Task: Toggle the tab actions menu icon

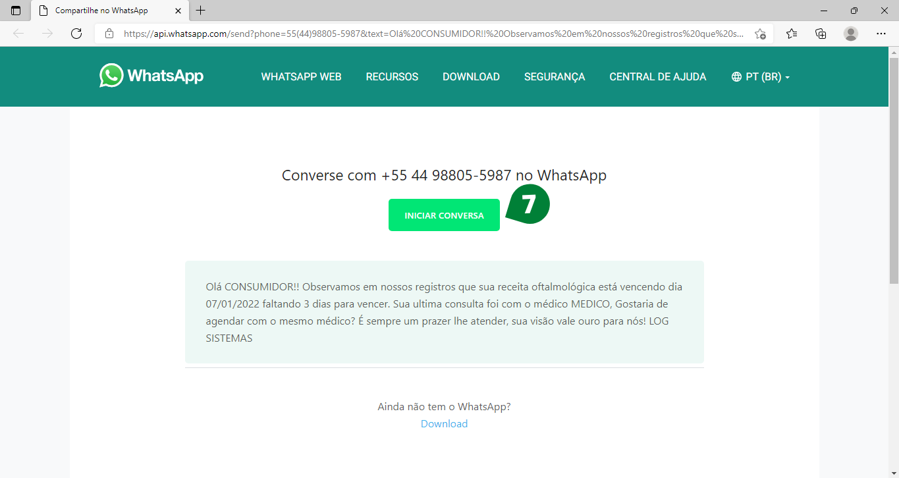Action: pos(16,11)
